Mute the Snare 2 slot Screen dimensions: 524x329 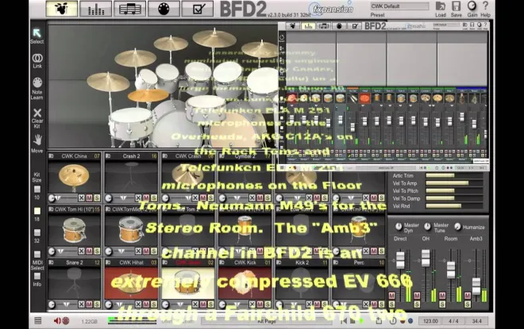pyautogui.click(x=89, y=304)
